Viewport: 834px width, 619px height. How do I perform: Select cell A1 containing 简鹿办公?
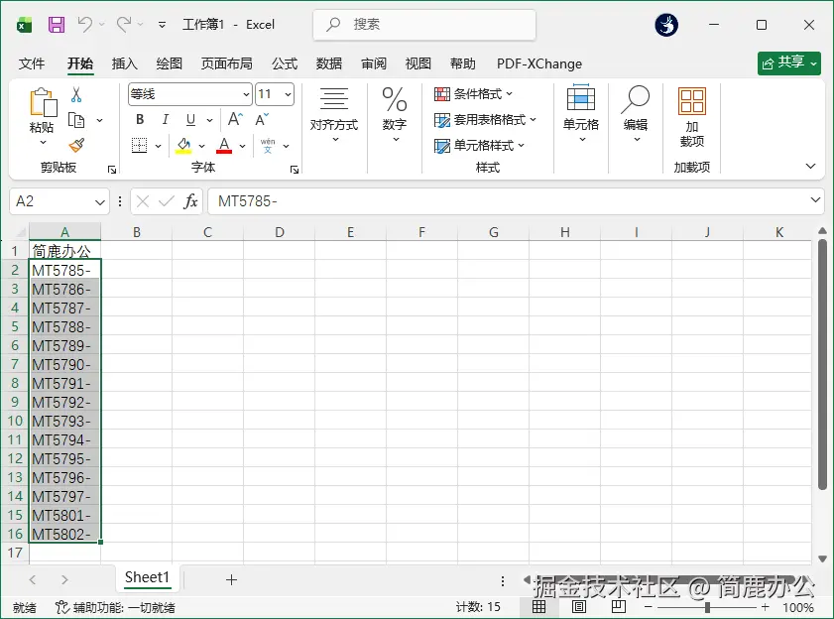pyautogui.click(x=64, y=250)
